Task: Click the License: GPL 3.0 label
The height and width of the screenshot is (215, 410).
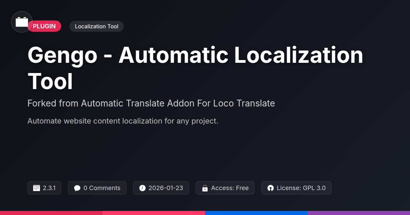Action: point(301,188)
